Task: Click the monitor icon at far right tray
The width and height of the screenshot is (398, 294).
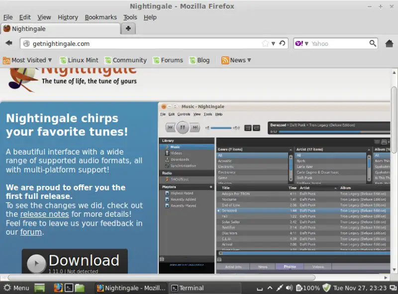Action: point(393,288)
